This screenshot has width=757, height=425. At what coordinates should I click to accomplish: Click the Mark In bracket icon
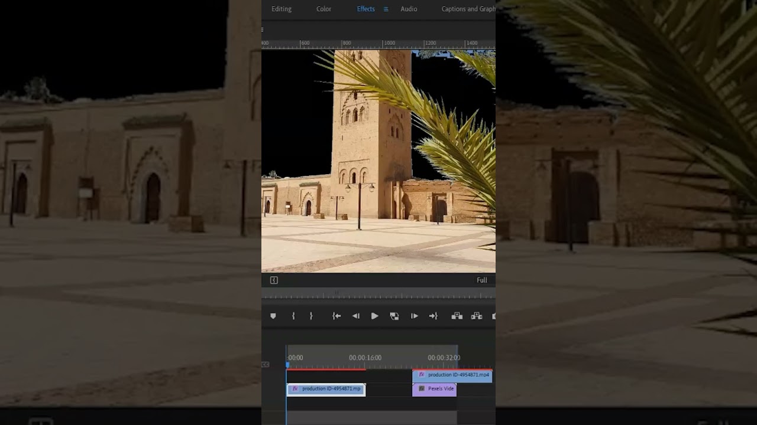(293, 316)
